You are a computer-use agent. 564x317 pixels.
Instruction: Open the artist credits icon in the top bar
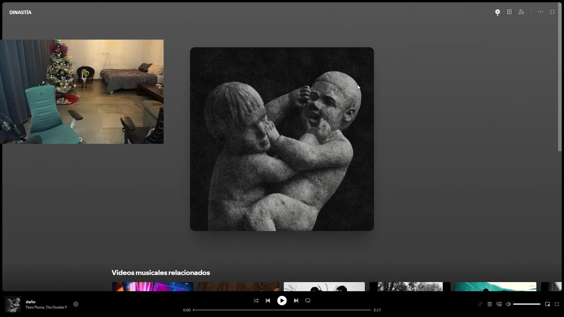521,12
